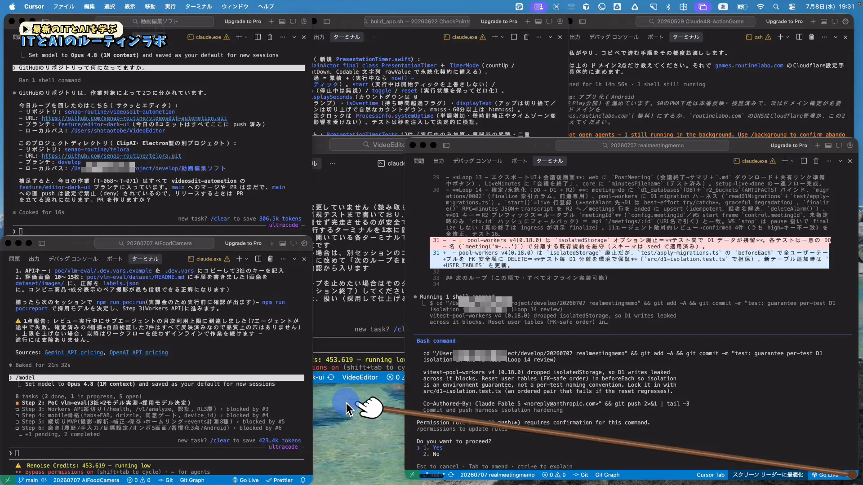Image resolution: width=863 pixels, height=485 pixels.
Task: Open terminal launch profile chevron in 動画編集ソフト window
Action: (246, 37)
